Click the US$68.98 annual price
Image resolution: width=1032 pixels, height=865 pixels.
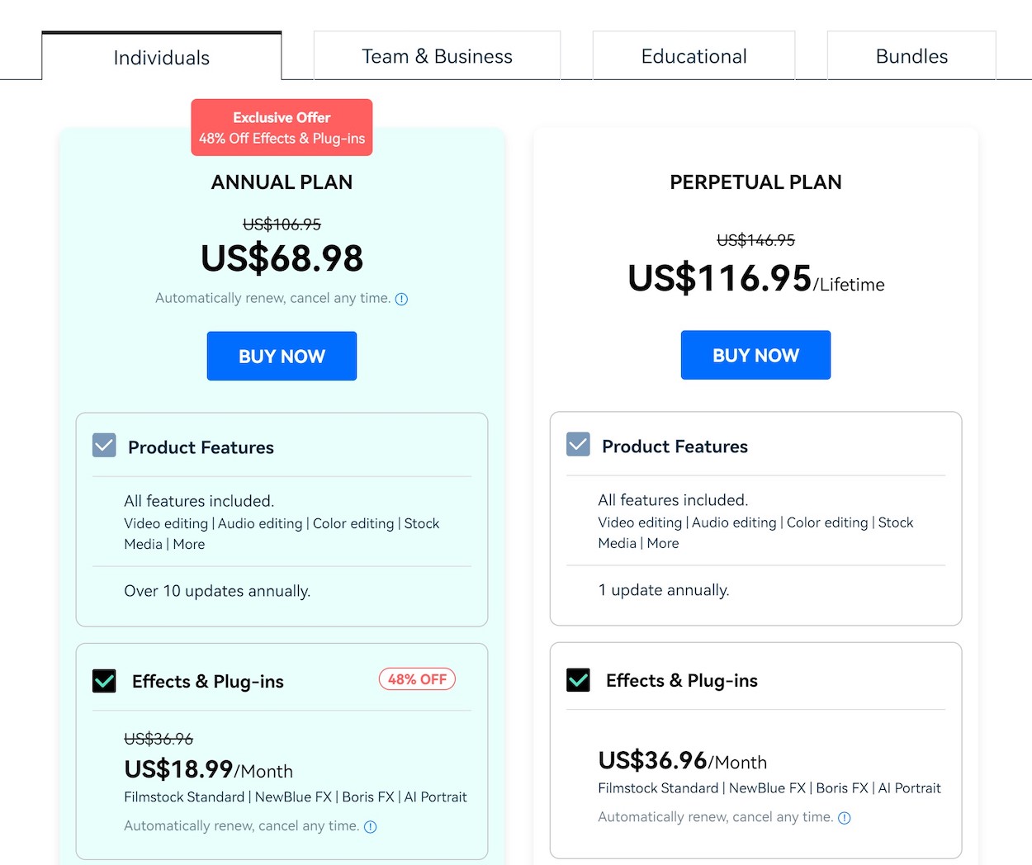282,258
